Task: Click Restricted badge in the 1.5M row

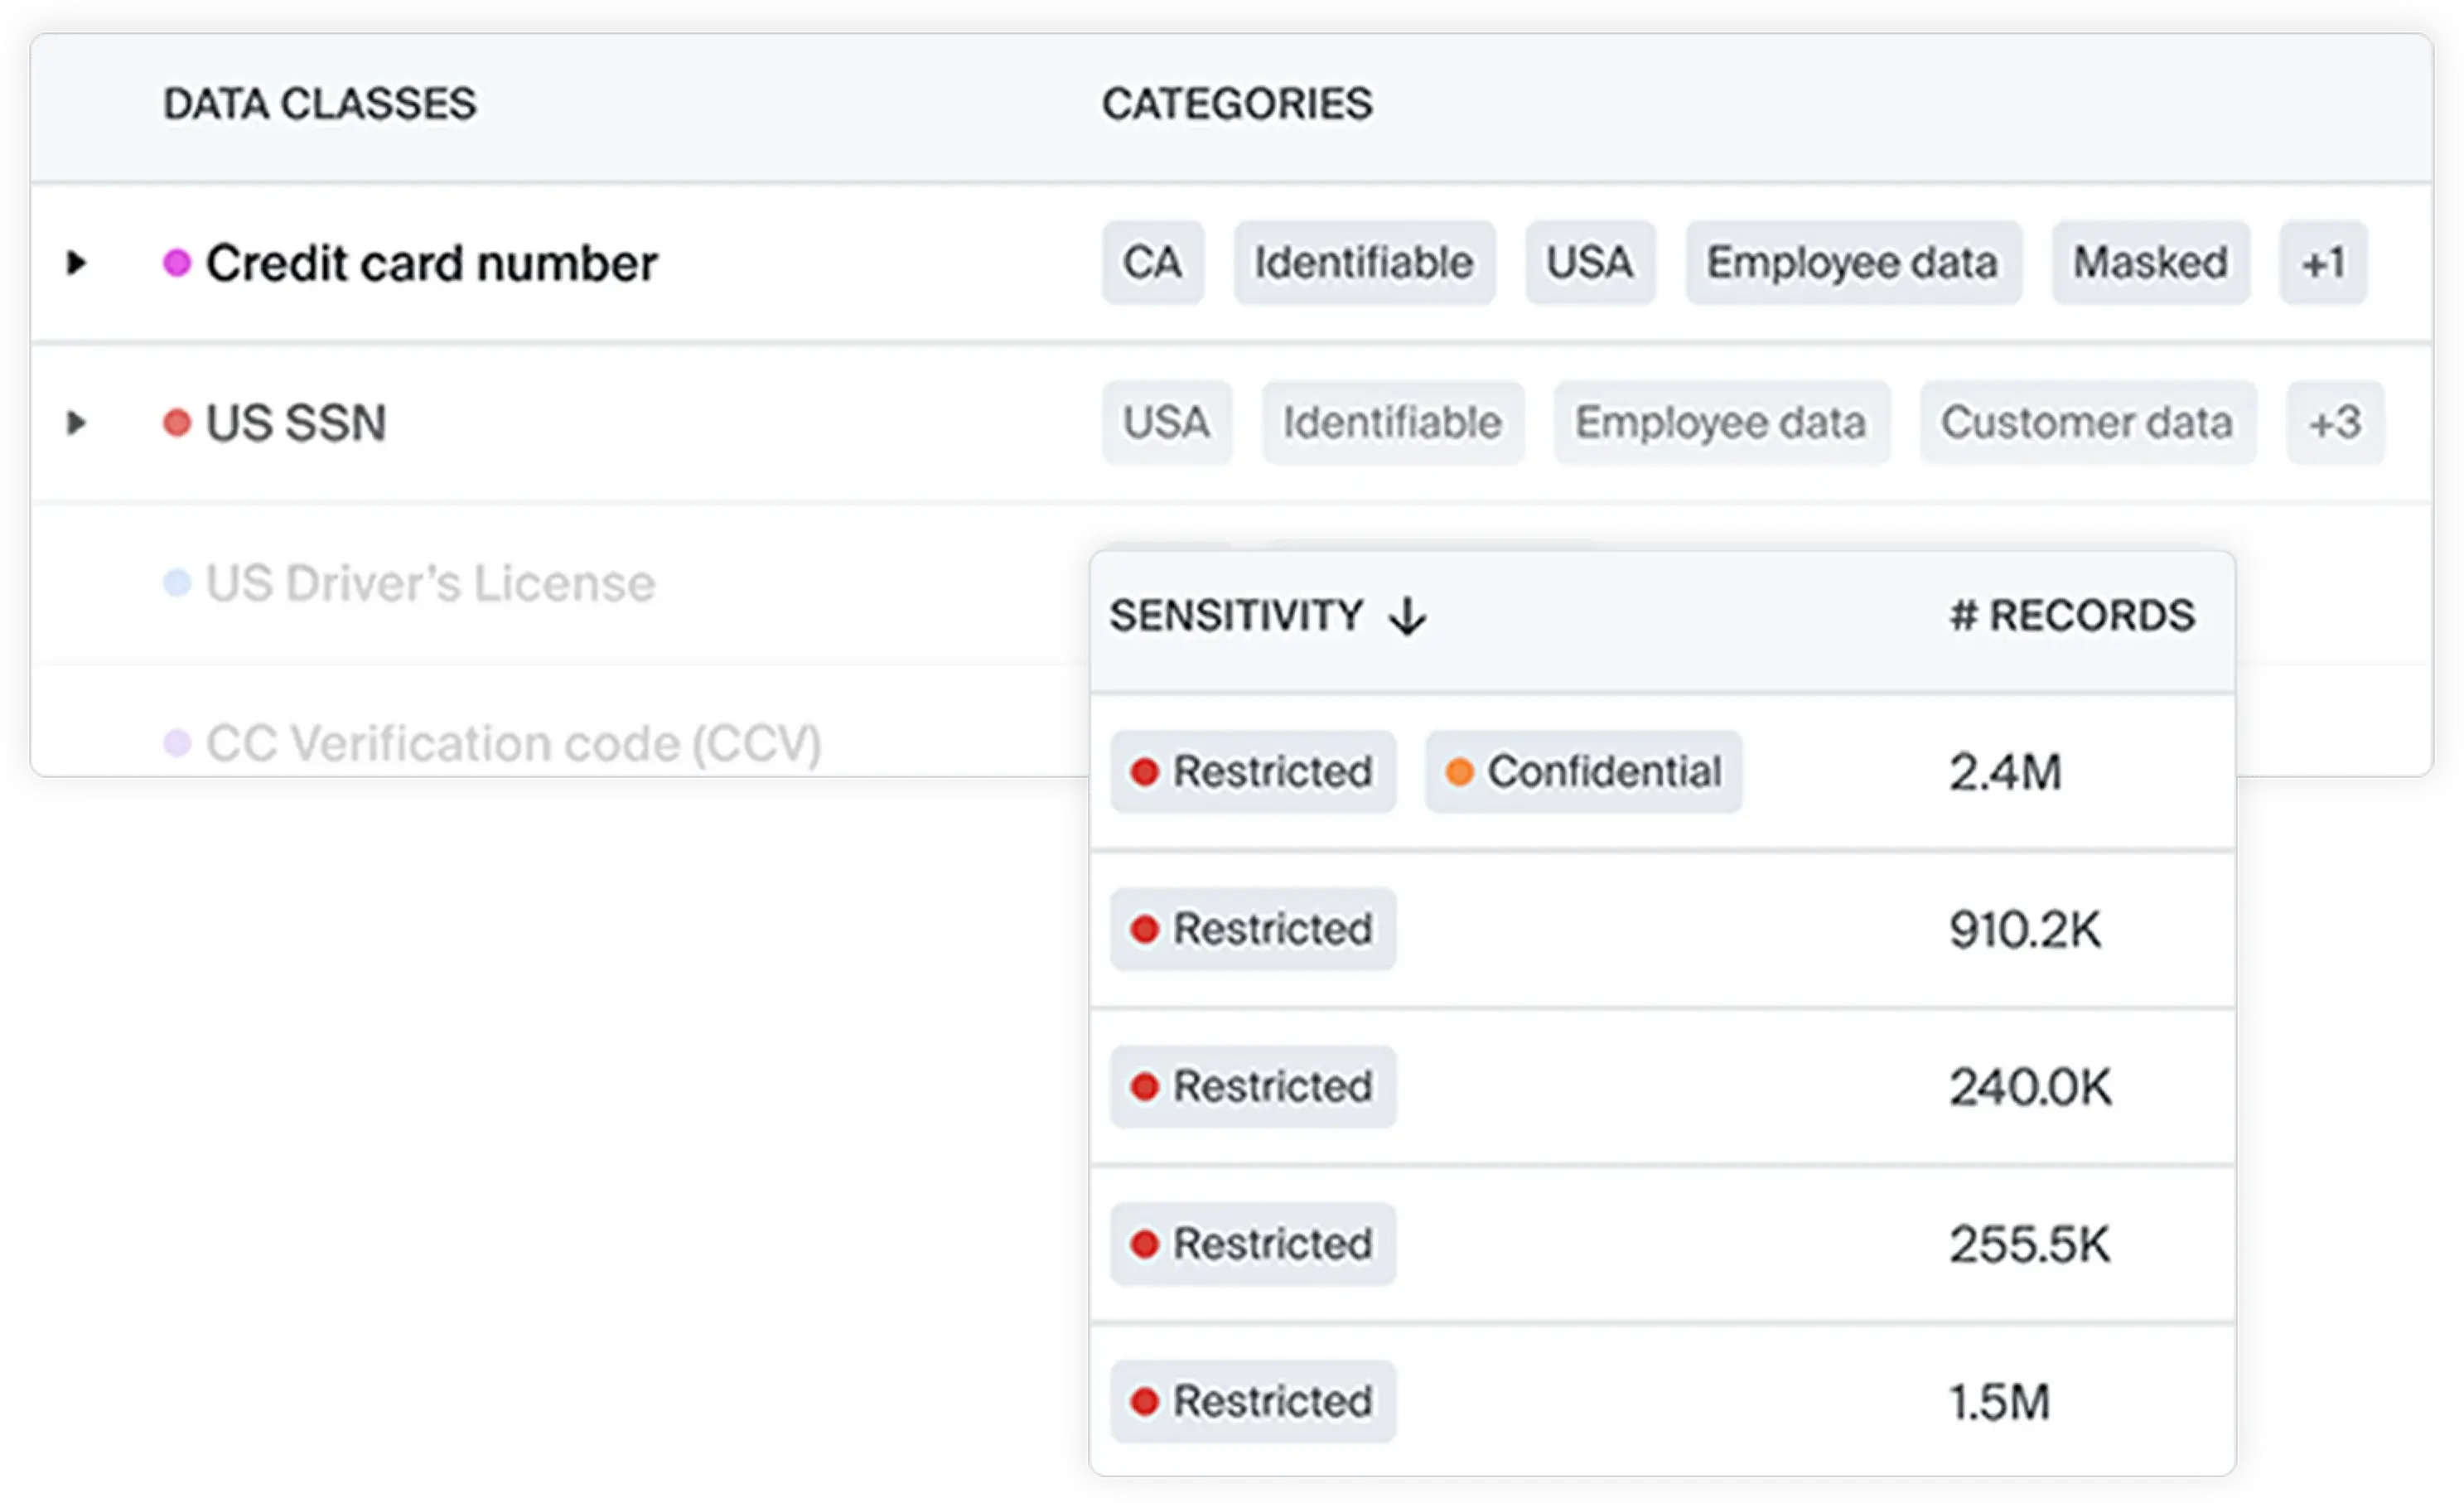Action: (1252, 1401)
